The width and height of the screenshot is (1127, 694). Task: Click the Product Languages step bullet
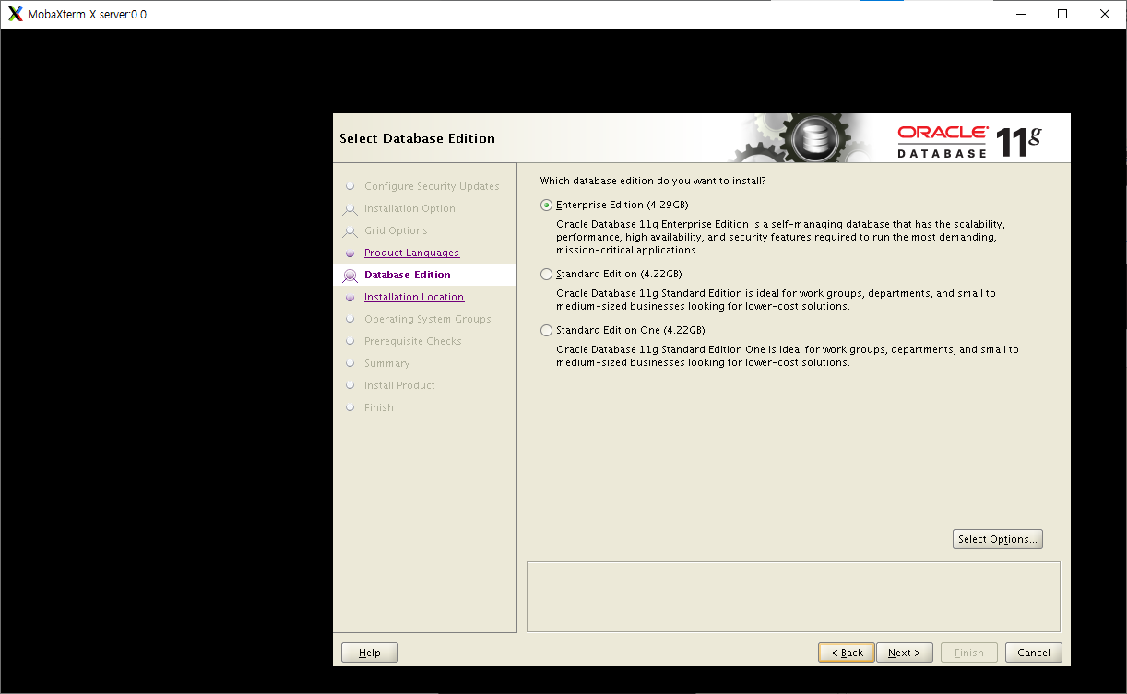point(350,253)
